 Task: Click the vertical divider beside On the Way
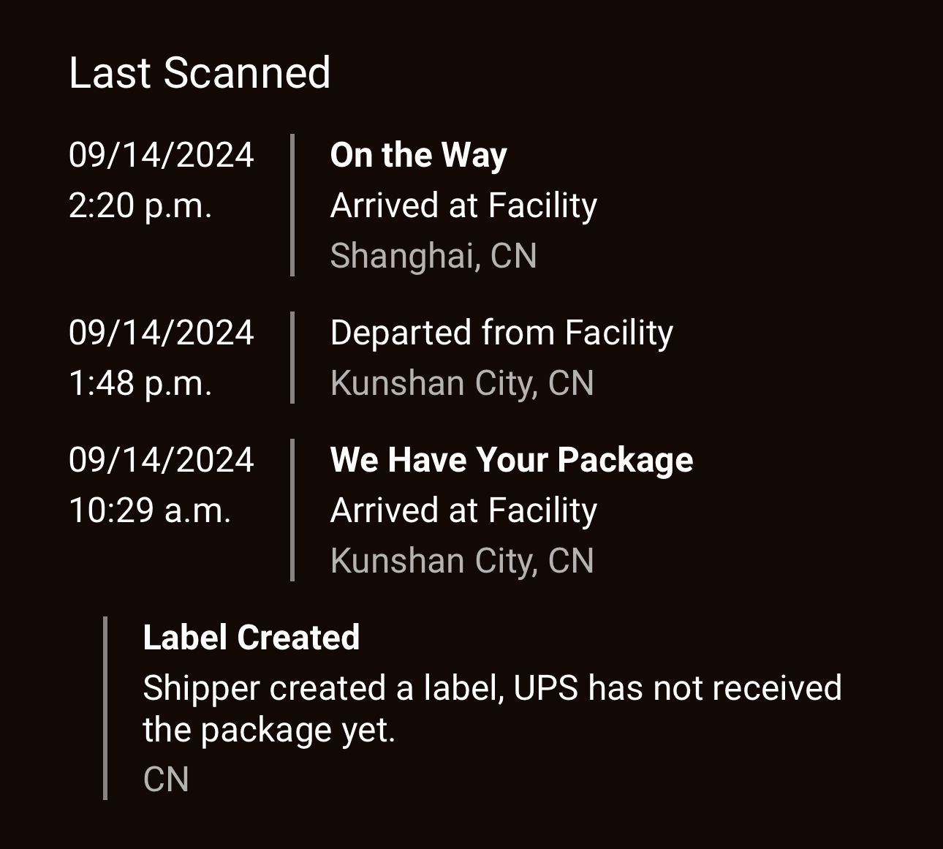(x=292, y=205)
